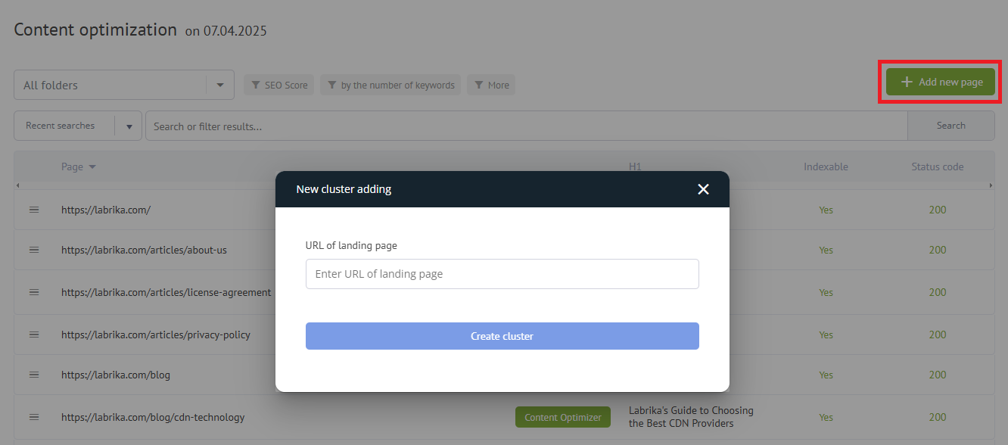Click hamburger icon for about-us row
This screenshot has width=1008, height=445.
pyautogui.click(x=34, y=250)
